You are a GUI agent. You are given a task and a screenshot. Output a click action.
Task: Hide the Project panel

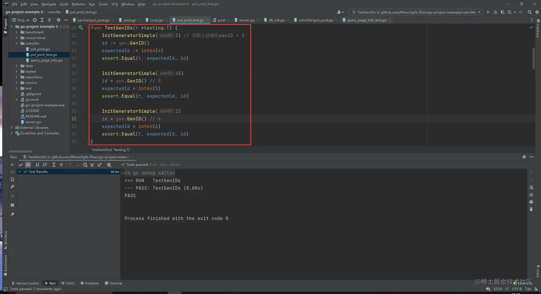[66, 20]
